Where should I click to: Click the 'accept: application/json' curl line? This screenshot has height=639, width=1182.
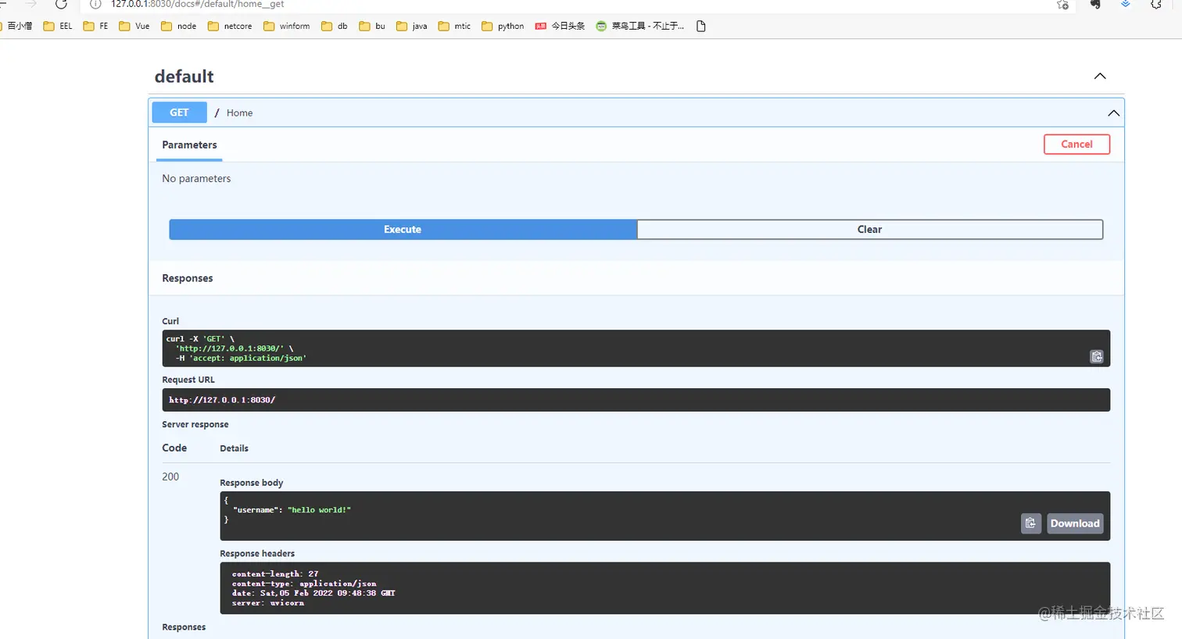(x=241, y=358)
